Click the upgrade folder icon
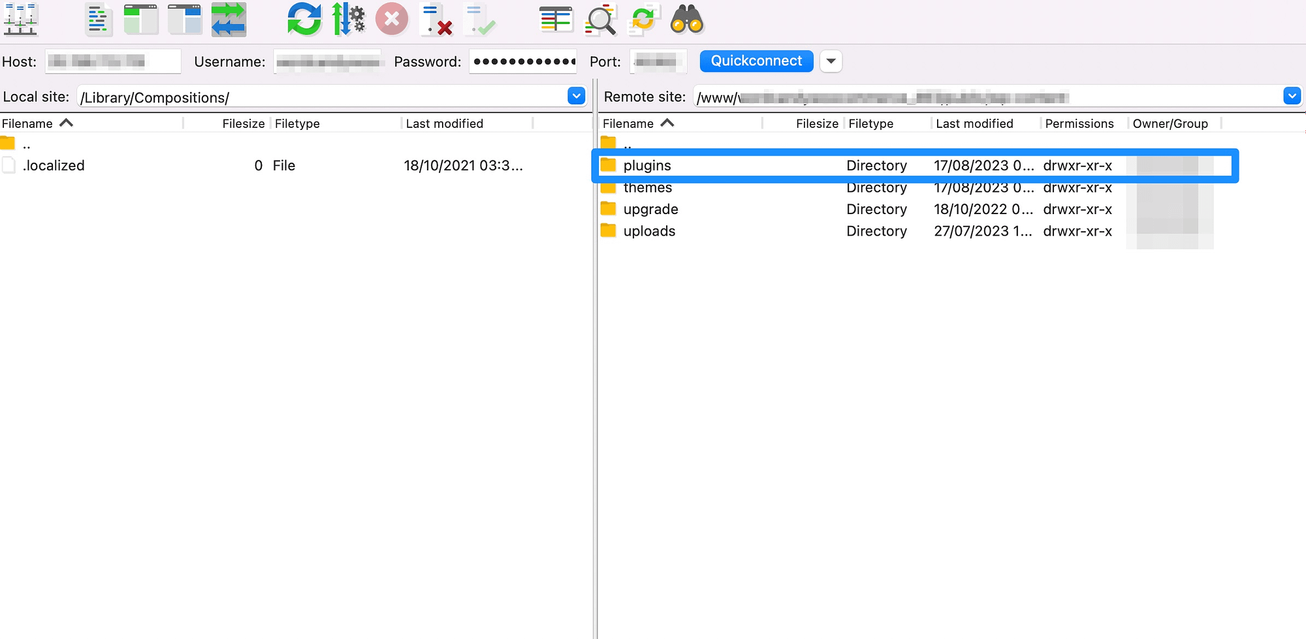 pos(609,208)
